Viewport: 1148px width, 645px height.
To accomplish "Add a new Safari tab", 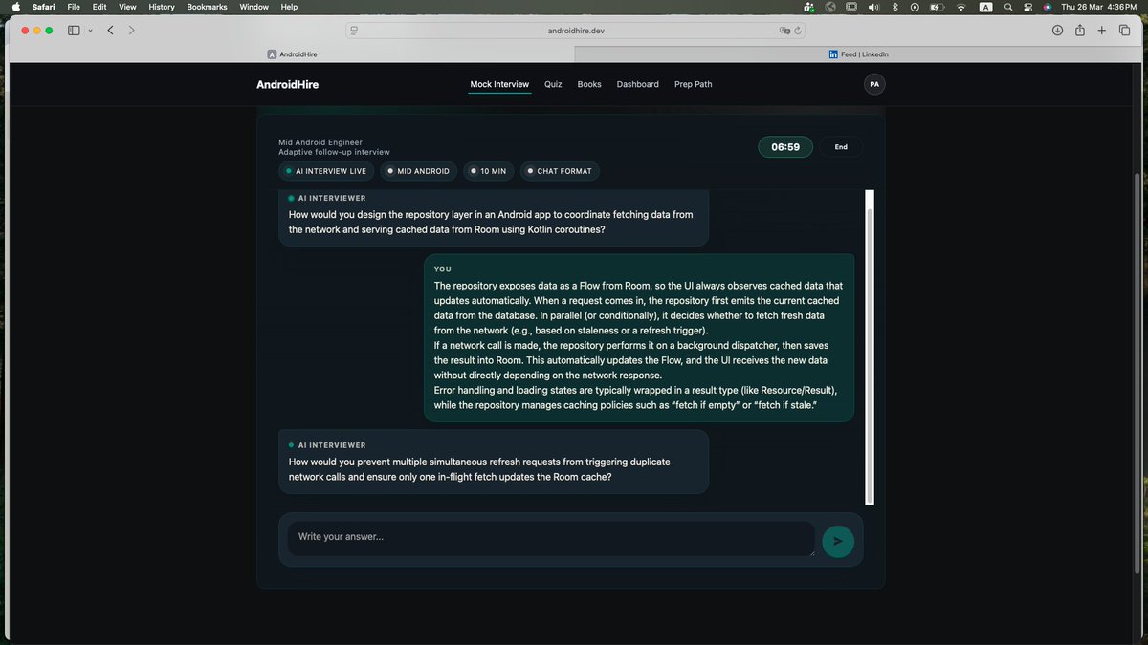I will click(1101, 31).
